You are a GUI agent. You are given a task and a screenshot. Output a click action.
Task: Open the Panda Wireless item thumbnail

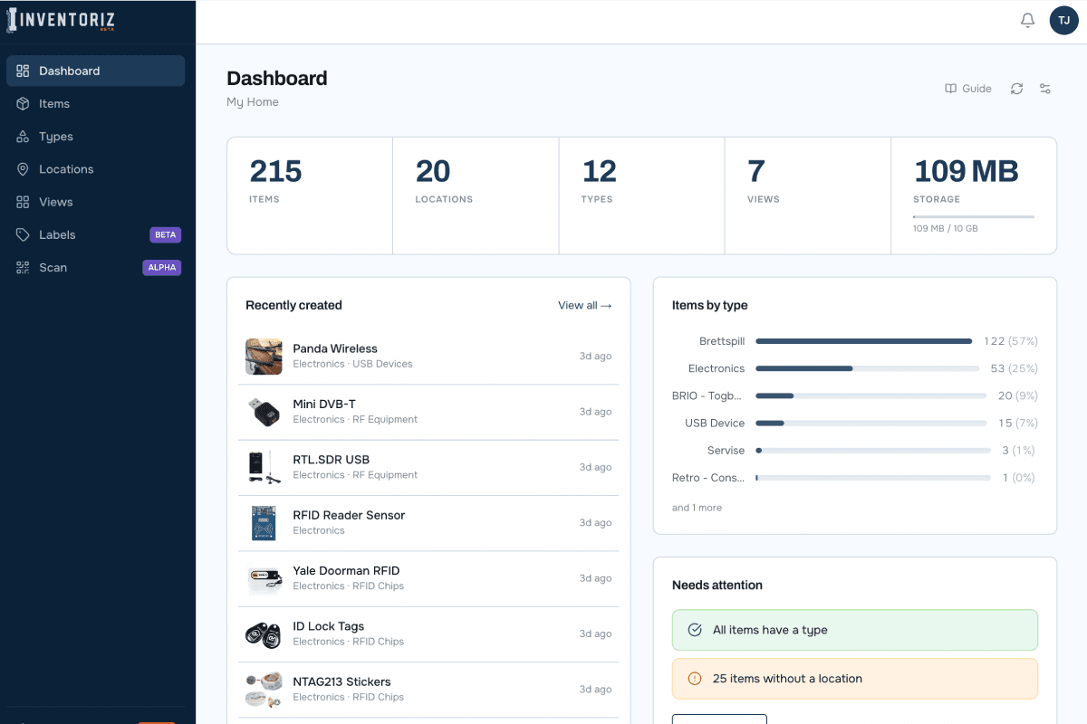(x=264, y=357)
